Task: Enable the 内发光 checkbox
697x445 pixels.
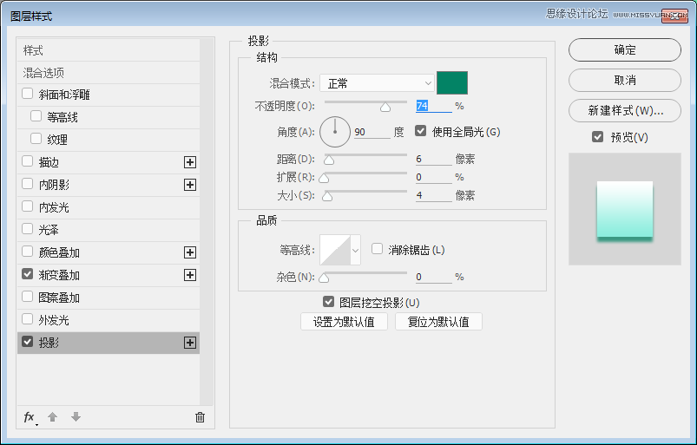Action: (x=28, y=206)
